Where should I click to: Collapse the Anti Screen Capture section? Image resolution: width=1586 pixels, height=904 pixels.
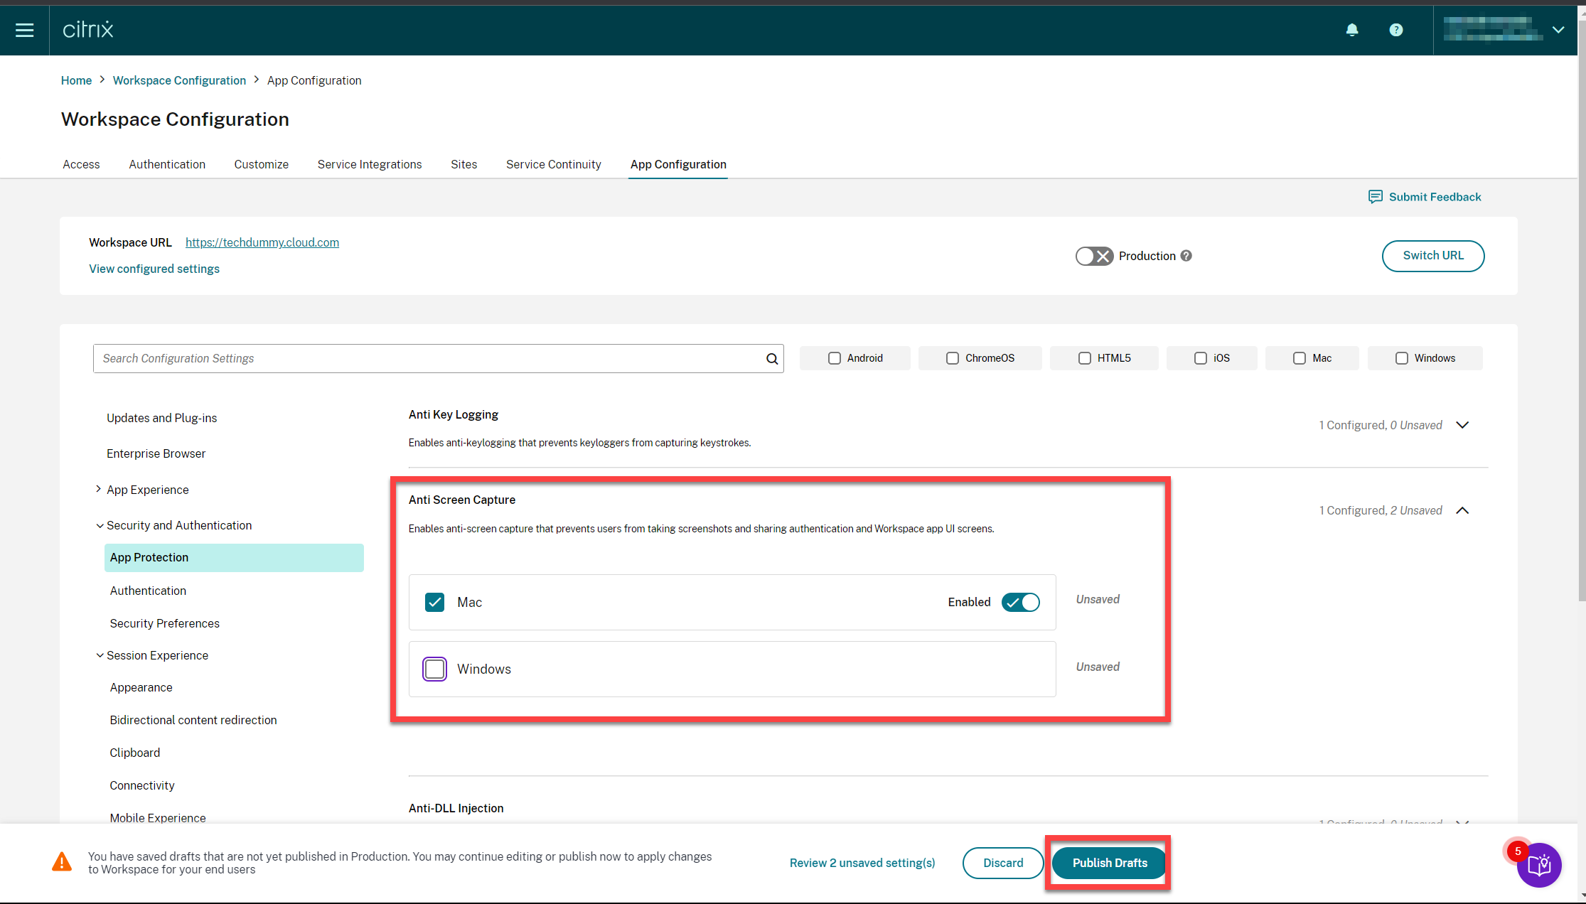click(1462, 510)
